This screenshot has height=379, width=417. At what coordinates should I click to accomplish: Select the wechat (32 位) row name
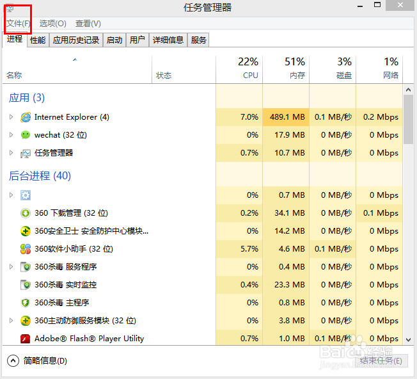[x=61, y=135]
